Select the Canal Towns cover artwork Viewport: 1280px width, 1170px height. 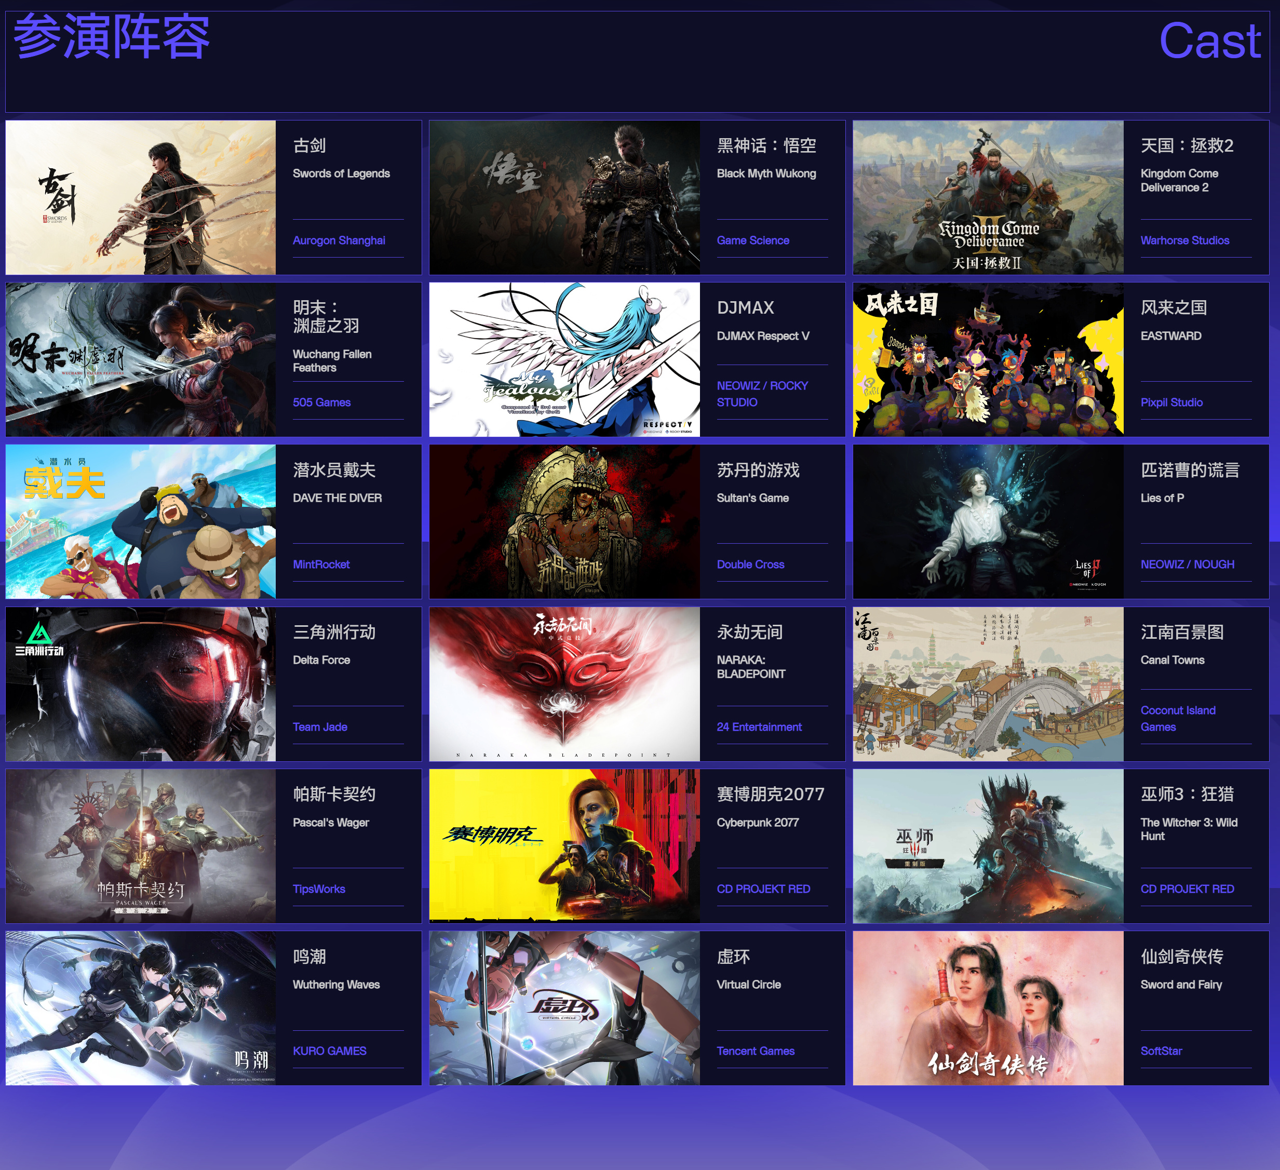point(988,684)
